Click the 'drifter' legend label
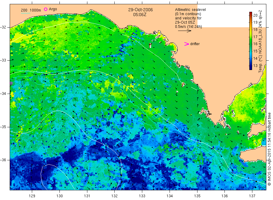The width and height of the screenshot is (273, 200). (195, 44)
